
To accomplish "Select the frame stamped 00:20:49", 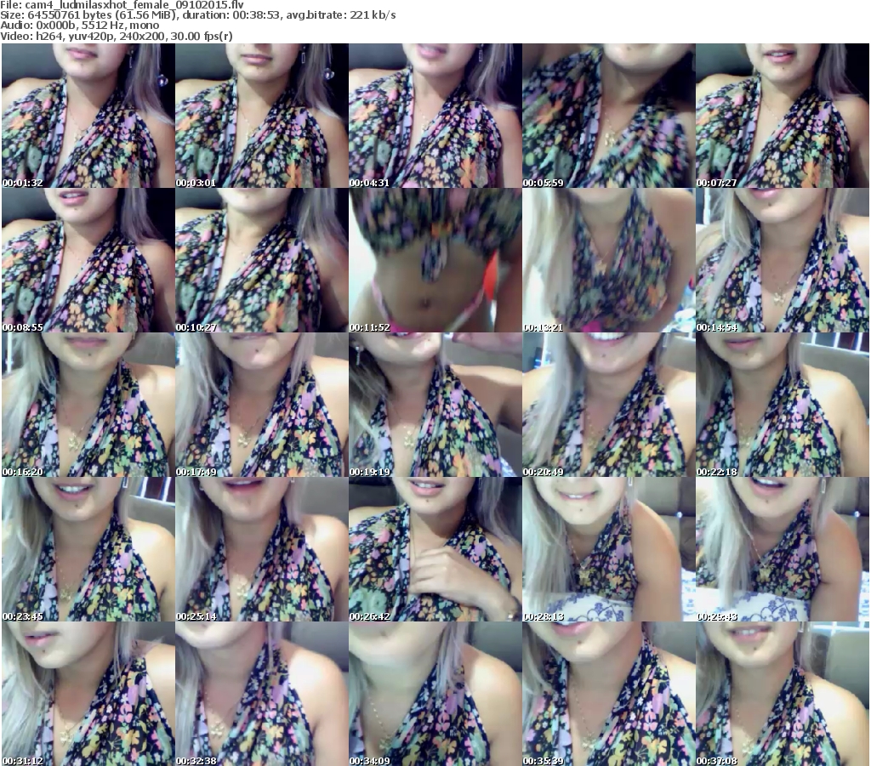I will (609, 405).
